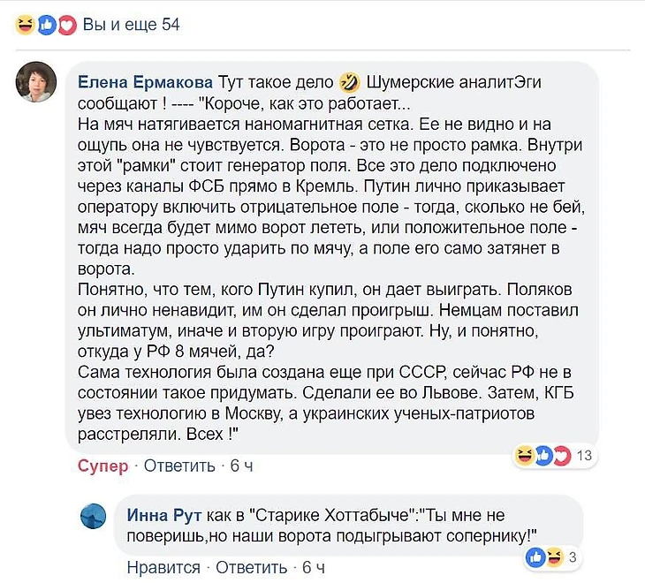Screen dimensions: 645x583
Task: Click Инна Рут's small profile avatar
Action: point(94,516)
